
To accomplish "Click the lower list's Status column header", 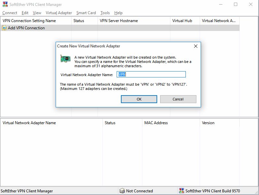I will (x=122, y=123).
